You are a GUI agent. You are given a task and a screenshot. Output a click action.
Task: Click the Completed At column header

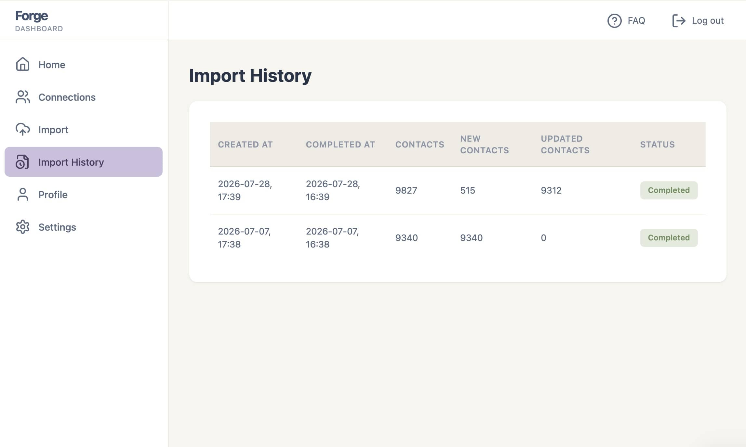340,145
